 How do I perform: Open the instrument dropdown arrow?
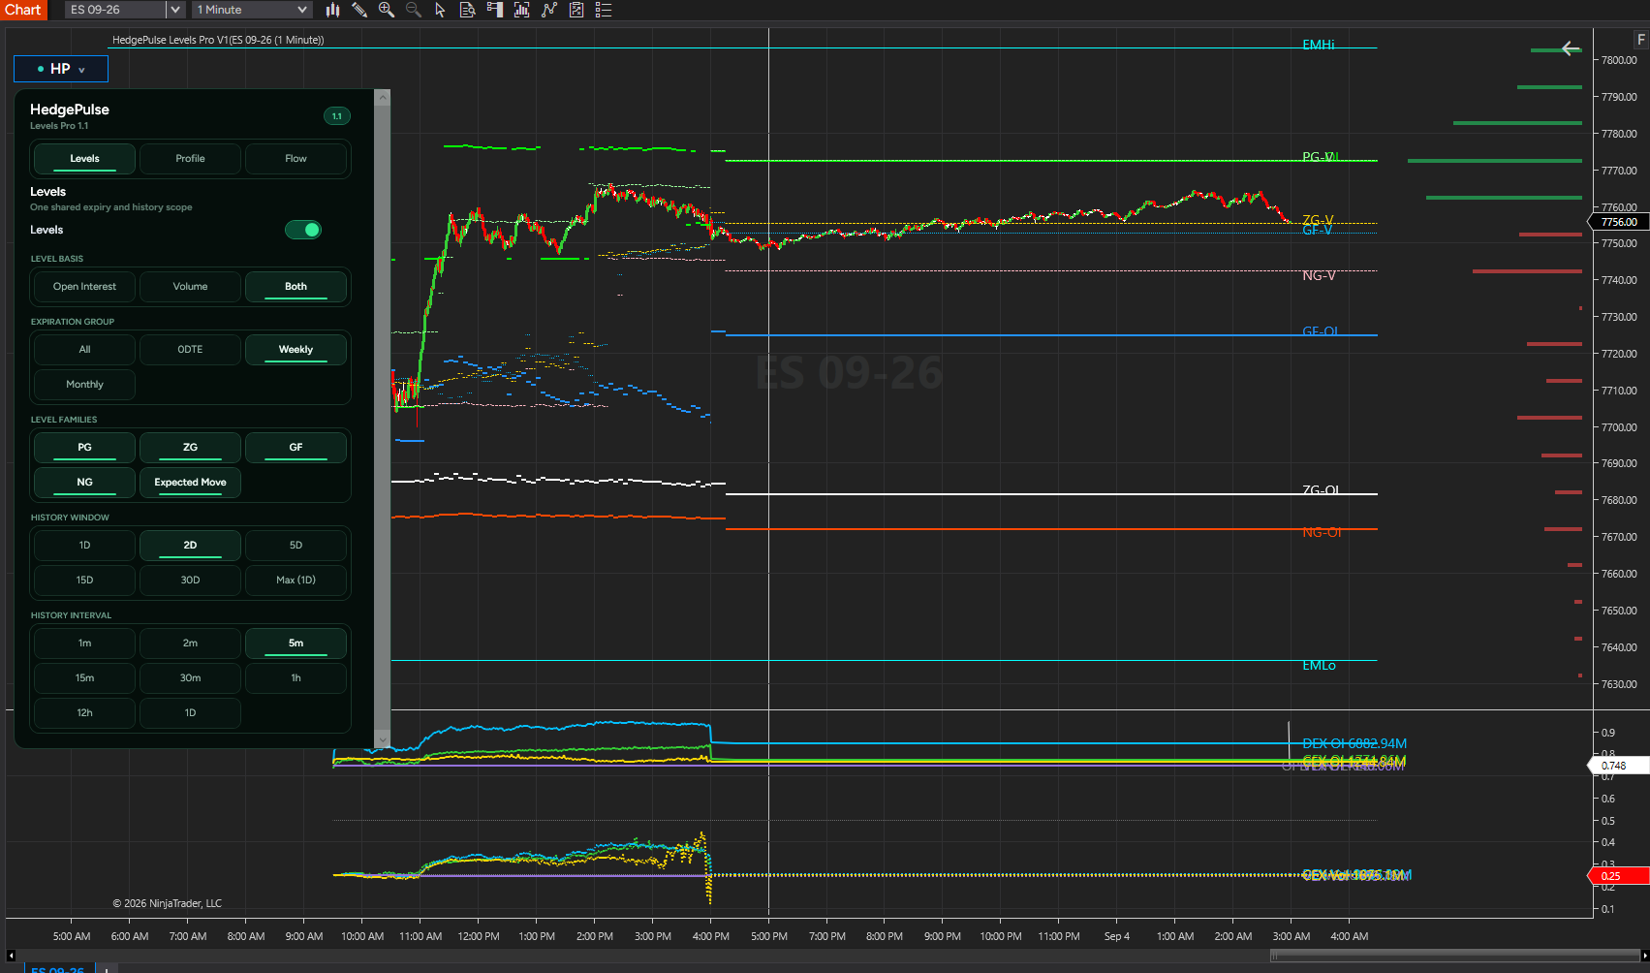[174, 10]
